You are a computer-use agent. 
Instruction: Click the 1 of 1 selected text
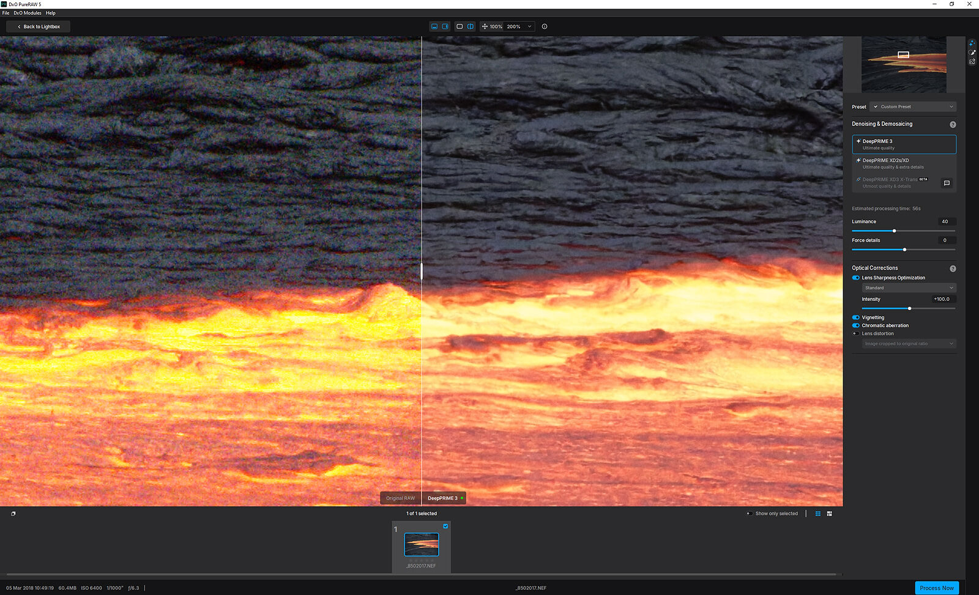point(422,514)
